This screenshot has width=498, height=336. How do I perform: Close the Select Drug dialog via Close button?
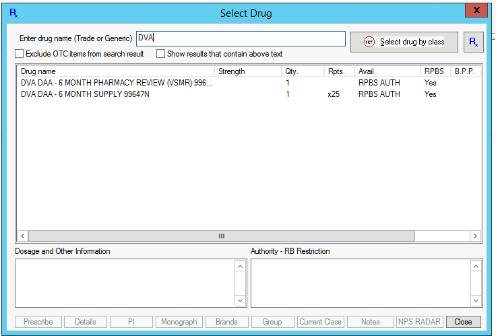click(x=464, y=322)
